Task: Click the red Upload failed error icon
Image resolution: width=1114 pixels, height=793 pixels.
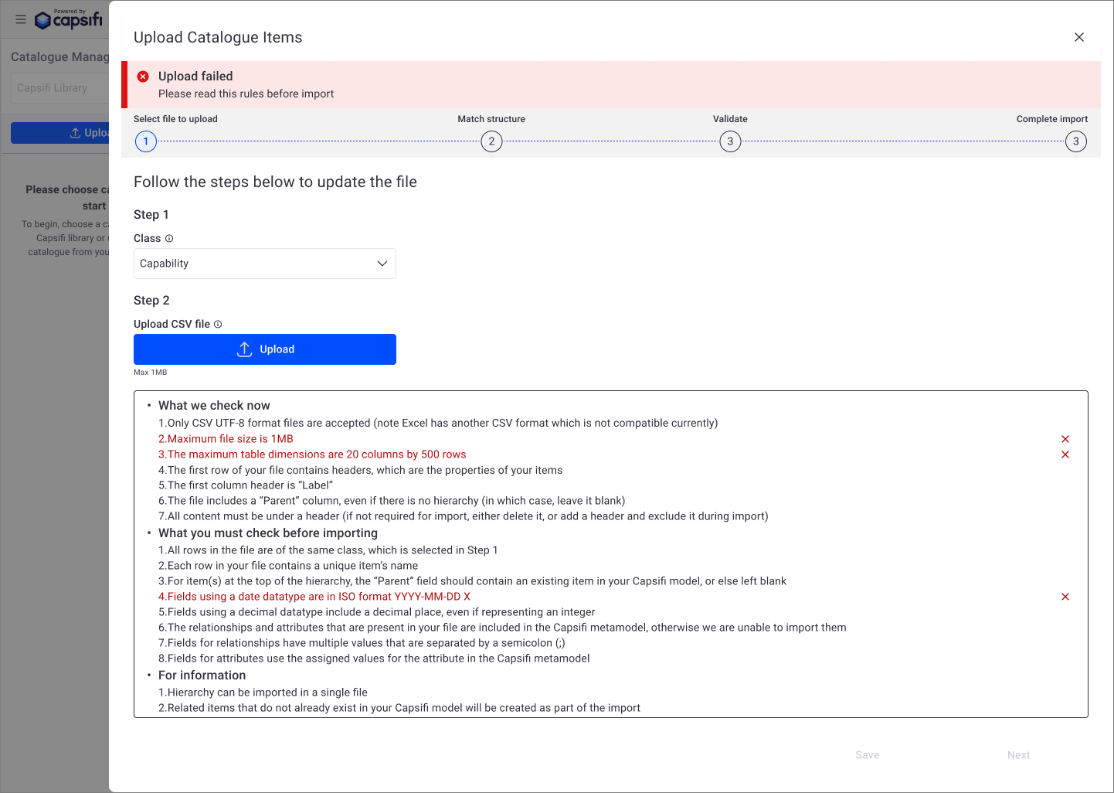Action: (x=143, y=77)
